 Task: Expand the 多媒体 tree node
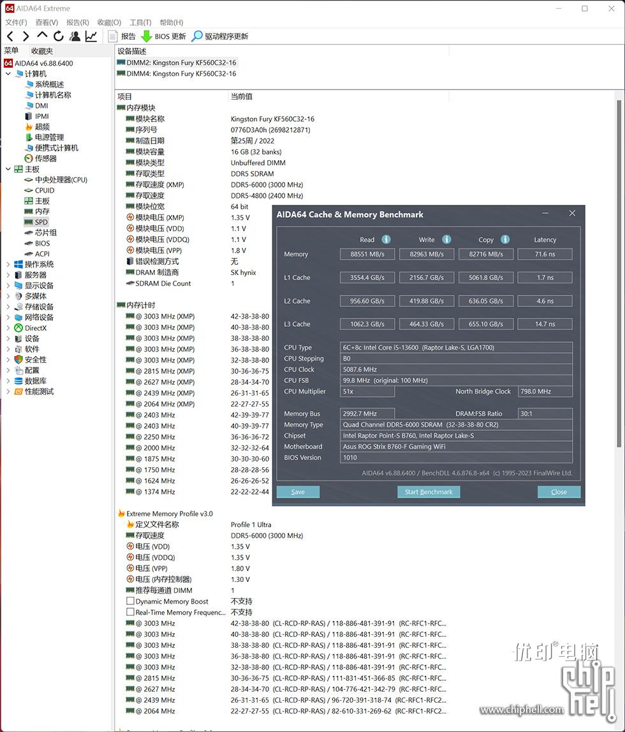tap(8, 296)
